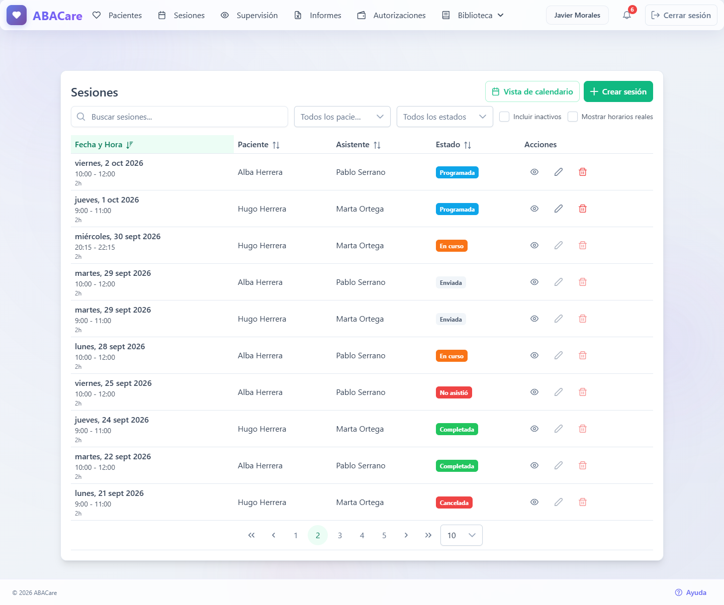View the lunes 21 sept Cancelada session

click(534, 502)
